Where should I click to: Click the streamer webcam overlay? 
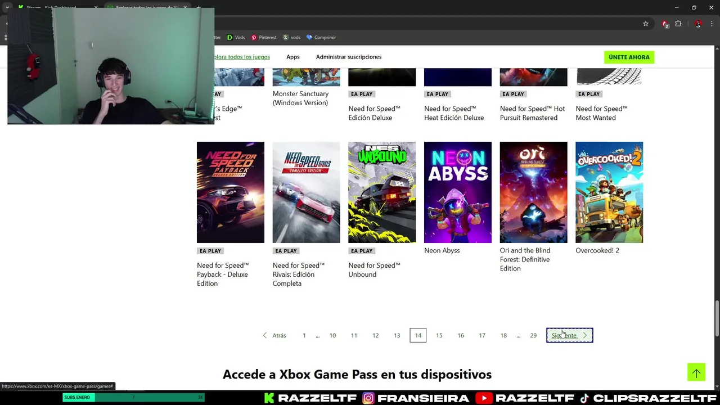pos(111,66)
